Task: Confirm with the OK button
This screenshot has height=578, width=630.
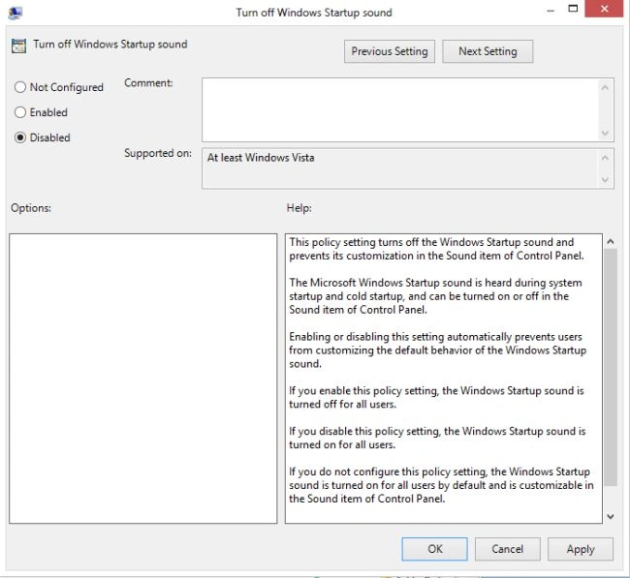Action: pyautogui.click(x=435, y=549)
